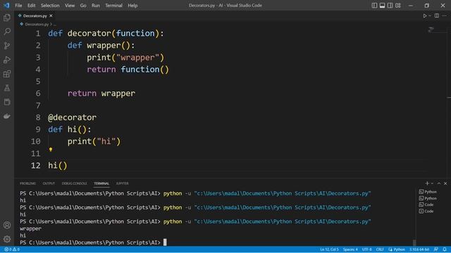Switch to the Problems panel tab
This screenshot has height=253, width=451.
[x=27, y=183]
